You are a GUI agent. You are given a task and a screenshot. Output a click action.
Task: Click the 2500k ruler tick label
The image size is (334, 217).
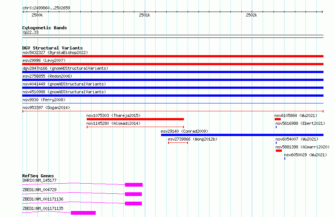[x=37, y=15]
